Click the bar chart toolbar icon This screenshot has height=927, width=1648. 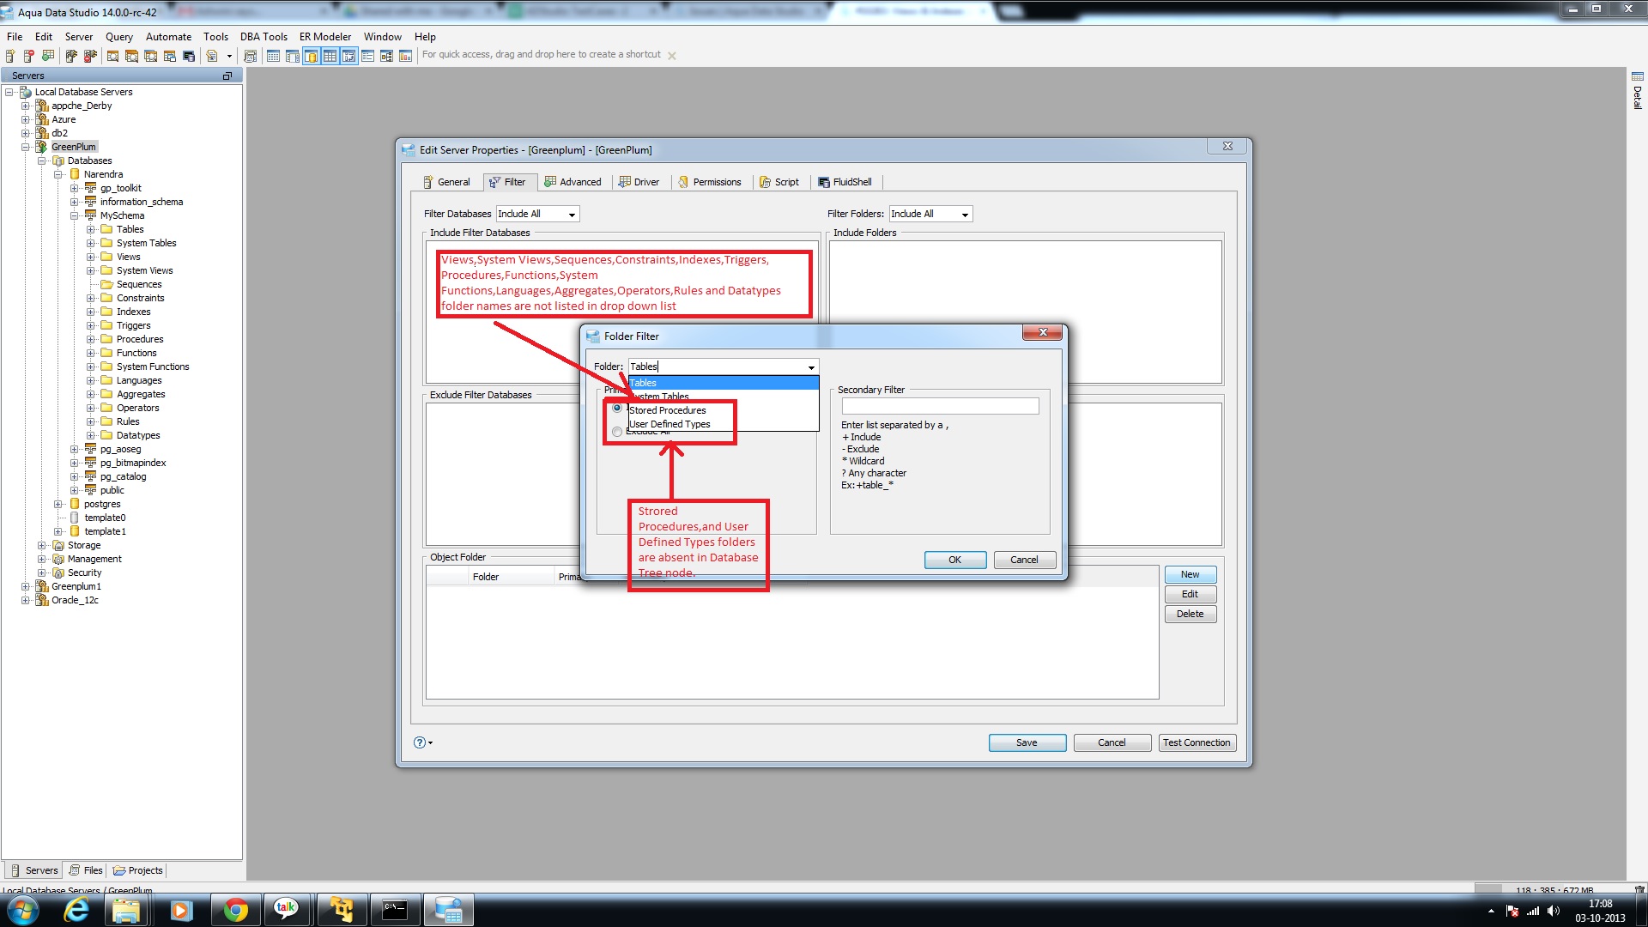pos(405,56)
